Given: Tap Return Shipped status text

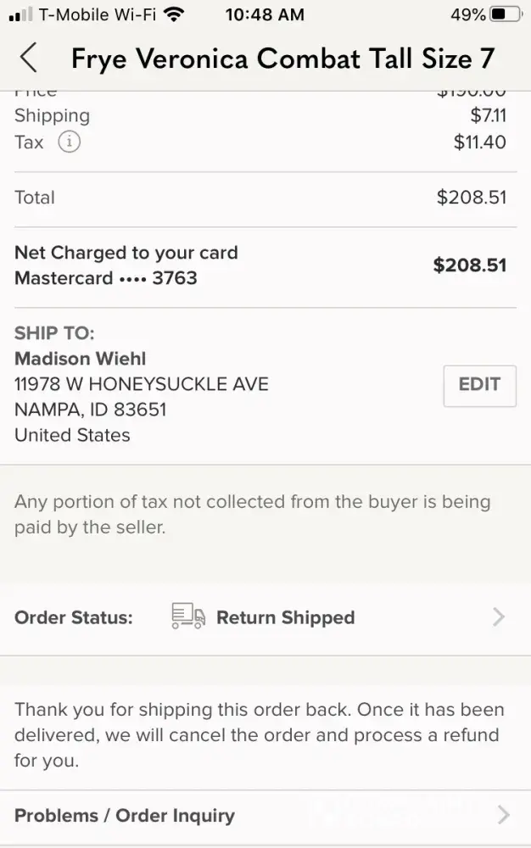Looking at the screenshot, I should 285,617.
